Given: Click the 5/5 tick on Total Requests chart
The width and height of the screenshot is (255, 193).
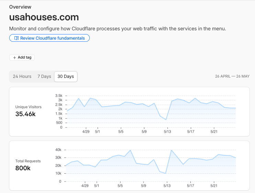Looking at the screenshot, I should point(120,186).
